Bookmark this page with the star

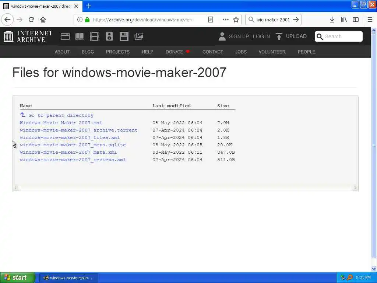[x=236, y=20]
